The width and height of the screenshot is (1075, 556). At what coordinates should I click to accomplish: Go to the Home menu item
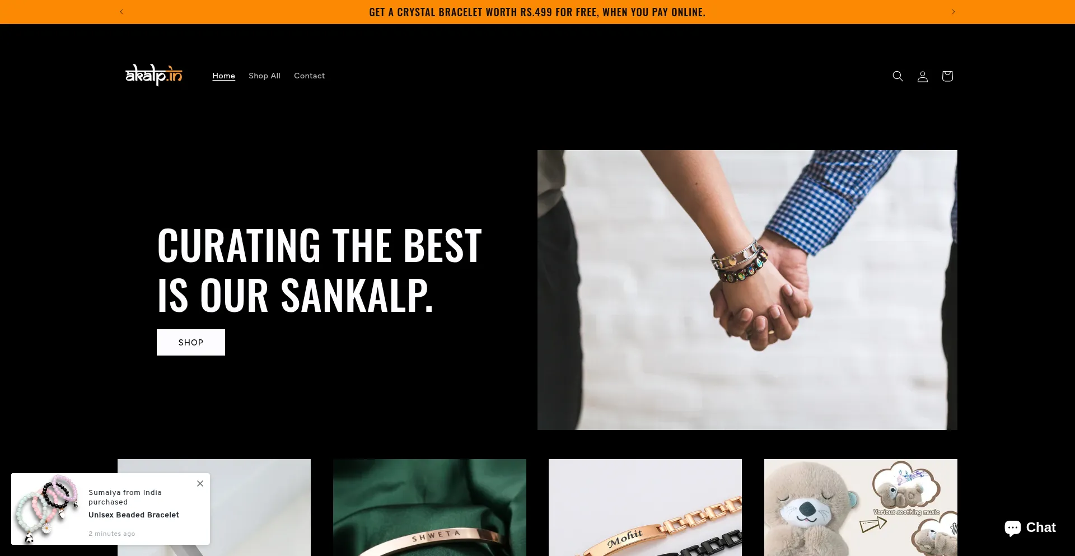(x=223, y=76)
